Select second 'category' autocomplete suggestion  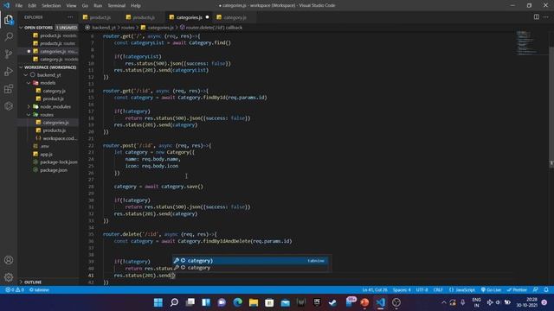pos(250,268)
